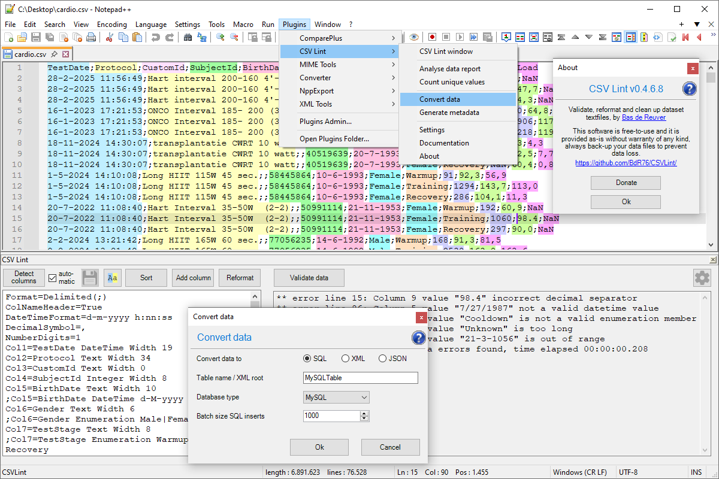
Task: Click the Run macro multiple times icon
Action: [473, 37]
